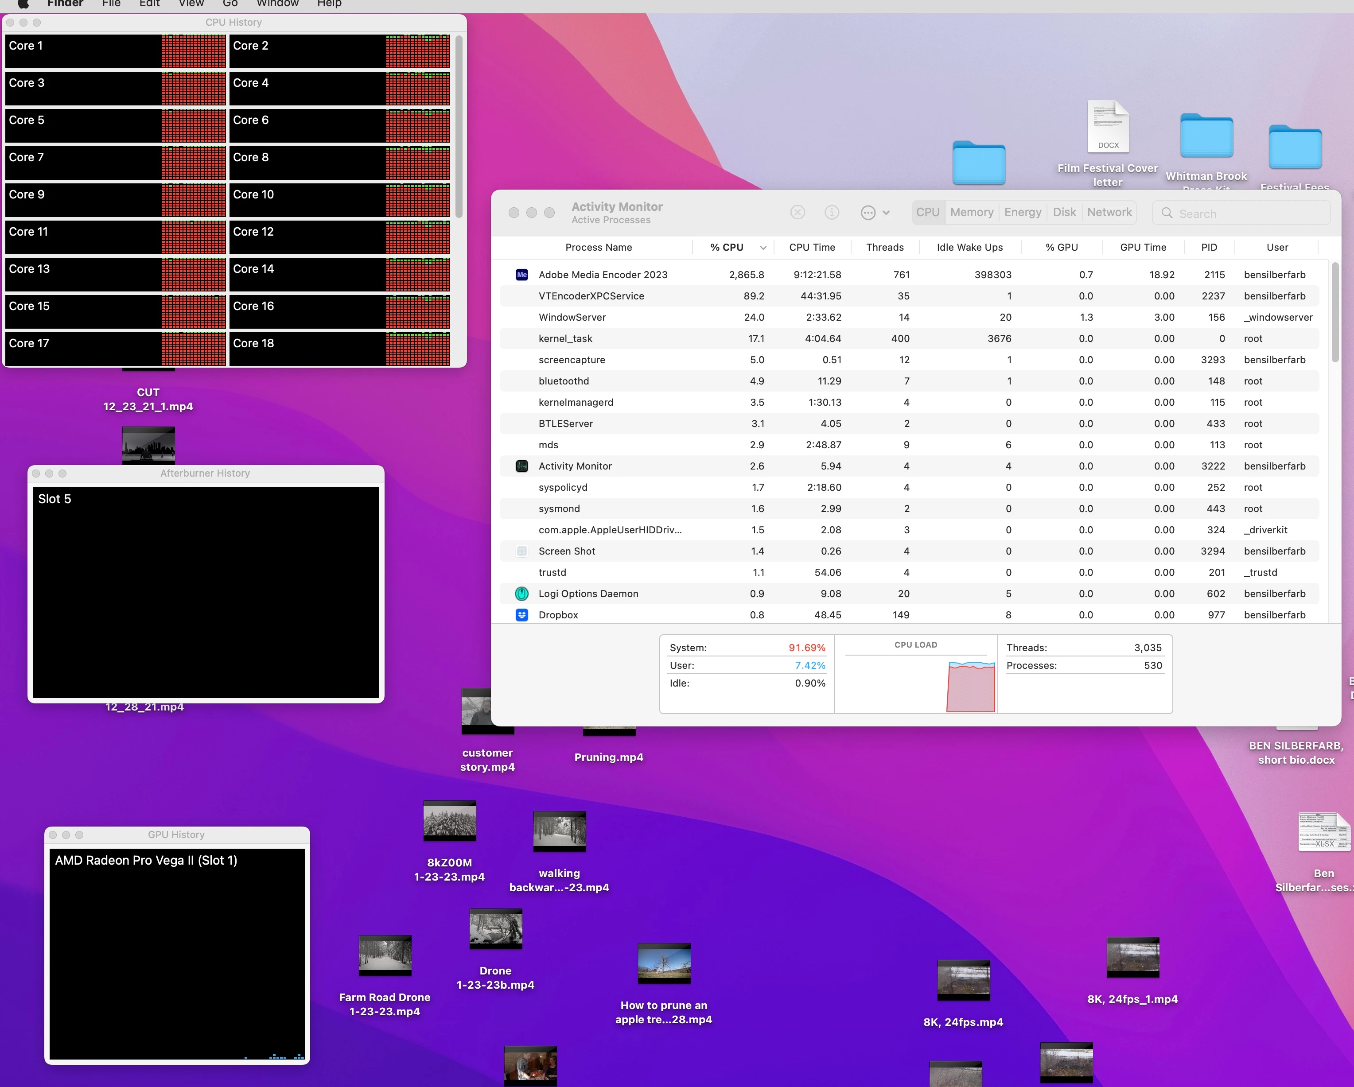Switch to the Energy tab
1354x1087 pixels.
(x=1023, y=212)
